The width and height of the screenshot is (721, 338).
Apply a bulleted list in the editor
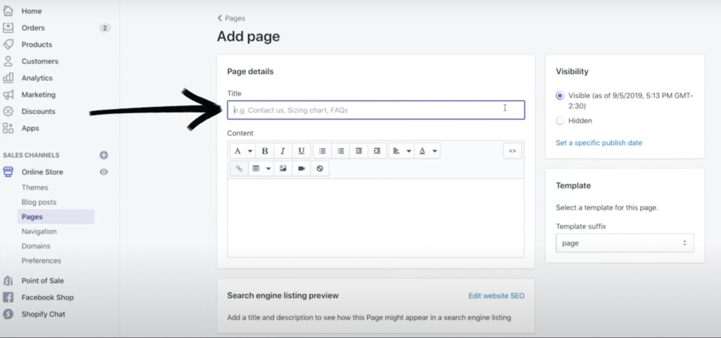[322, 151]
